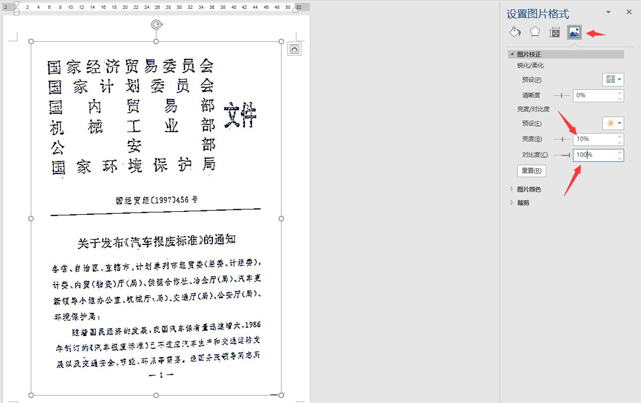Open the 锐化/柔化 预设 dropdown arrow
The image size is (641, 403).
(619, 79)
